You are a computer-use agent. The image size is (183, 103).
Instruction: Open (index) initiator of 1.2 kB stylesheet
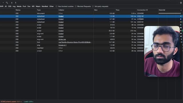click(61, 16)
